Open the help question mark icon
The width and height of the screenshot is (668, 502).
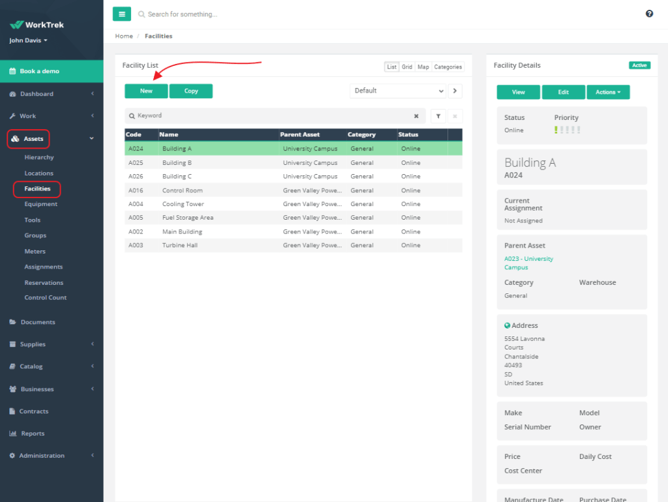point(649,14)
